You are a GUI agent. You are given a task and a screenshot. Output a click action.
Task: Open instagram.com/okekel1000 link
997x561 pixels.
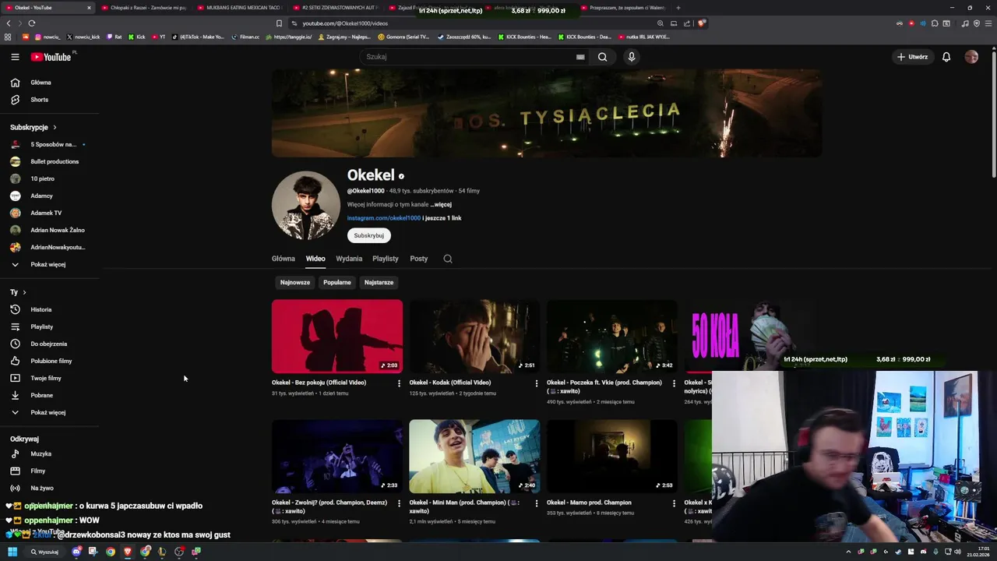[384, 218]
